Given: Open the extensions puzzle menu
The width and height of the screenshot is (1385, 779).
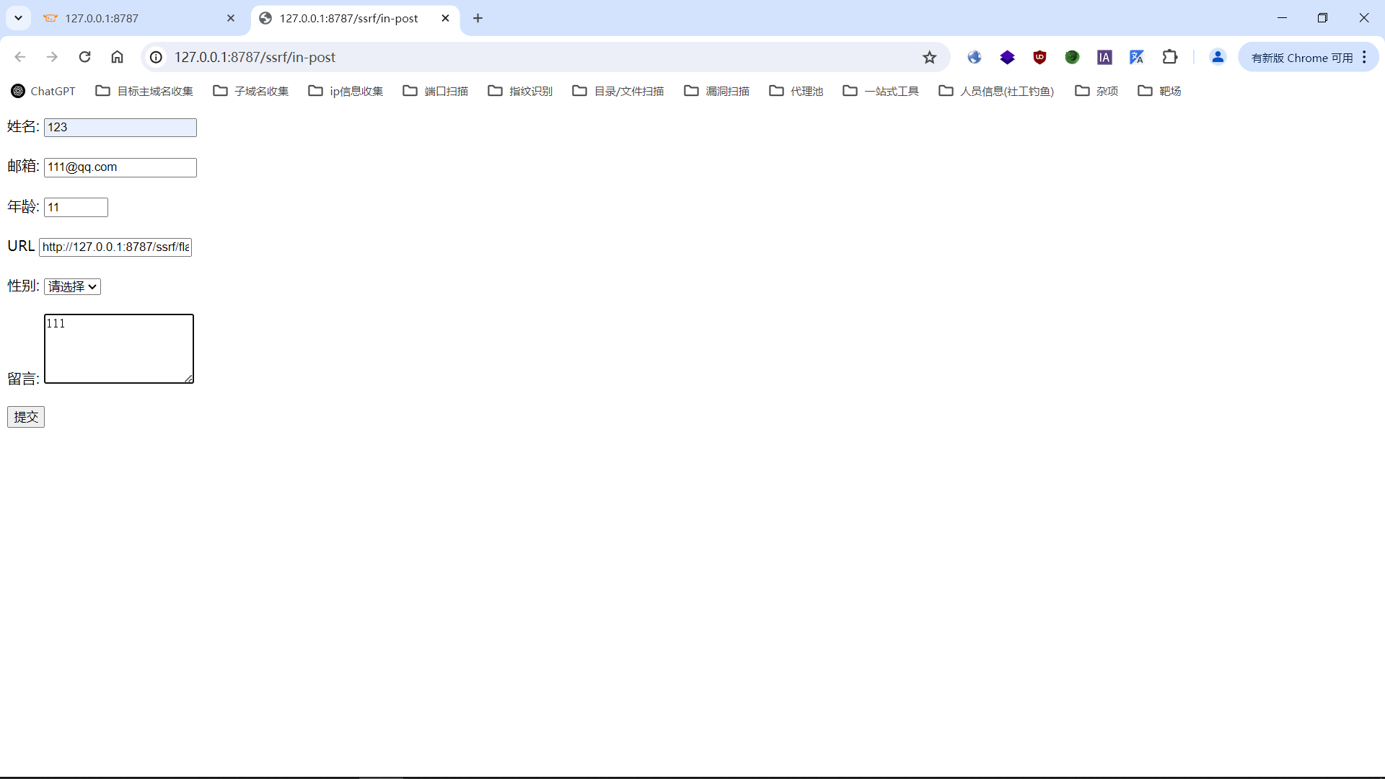Looking at the screenshot, I should pyautogui.click(x=1169, y=57).
